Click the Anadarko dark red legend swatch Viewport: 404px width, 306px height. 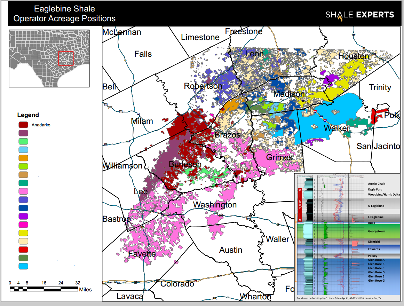pyautogui.click(x=23, y=125)
